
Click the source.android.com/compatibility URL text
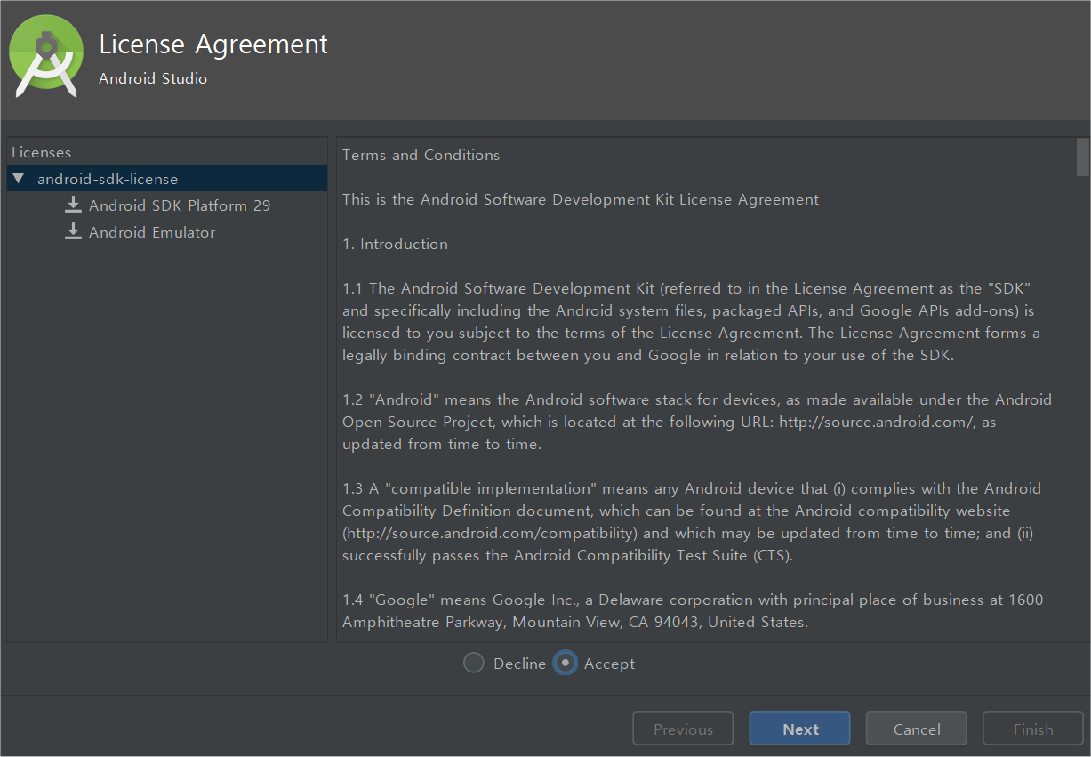pyautogui.click(x=492, y=533)
